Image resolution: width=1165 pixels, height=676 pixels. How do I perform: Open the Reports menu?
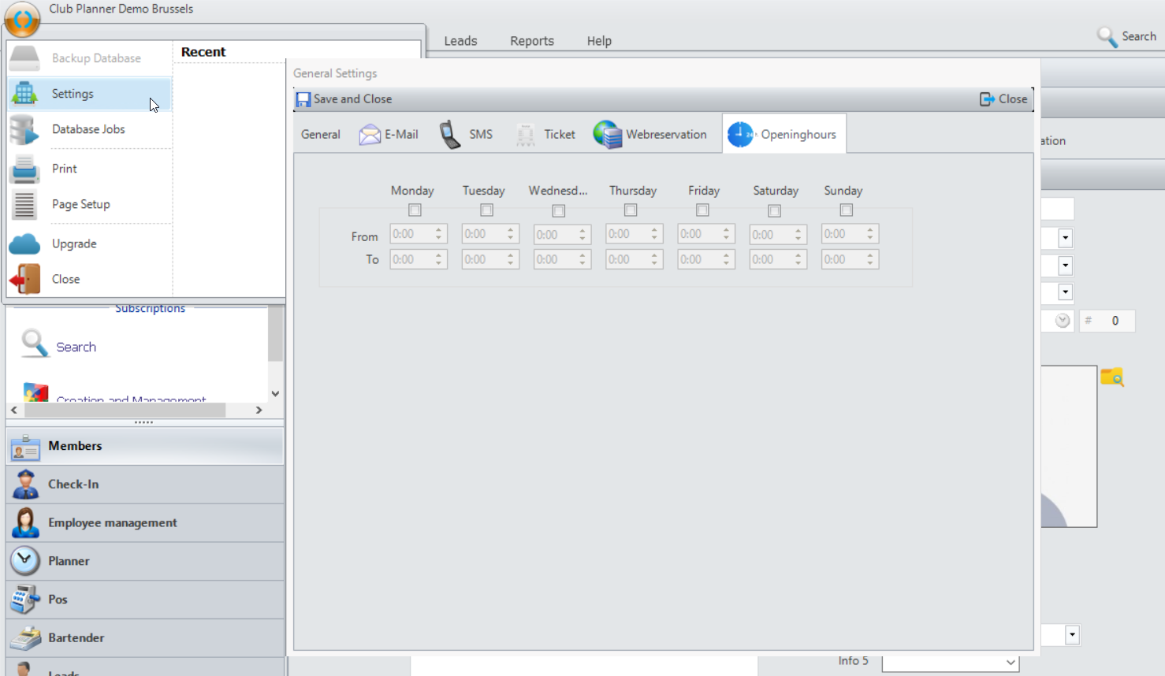point(531,41)
